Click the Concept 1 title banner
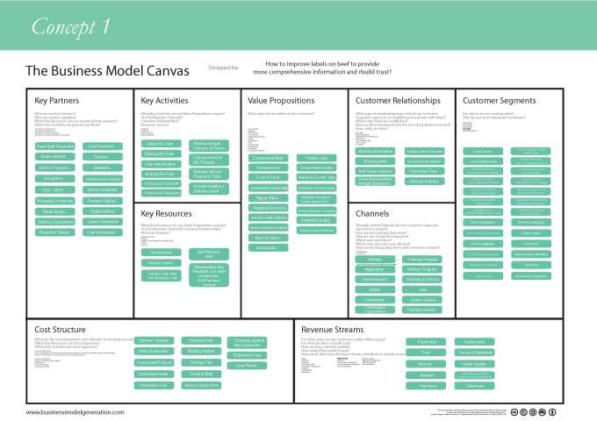597x421 pixels. (70, 26)
